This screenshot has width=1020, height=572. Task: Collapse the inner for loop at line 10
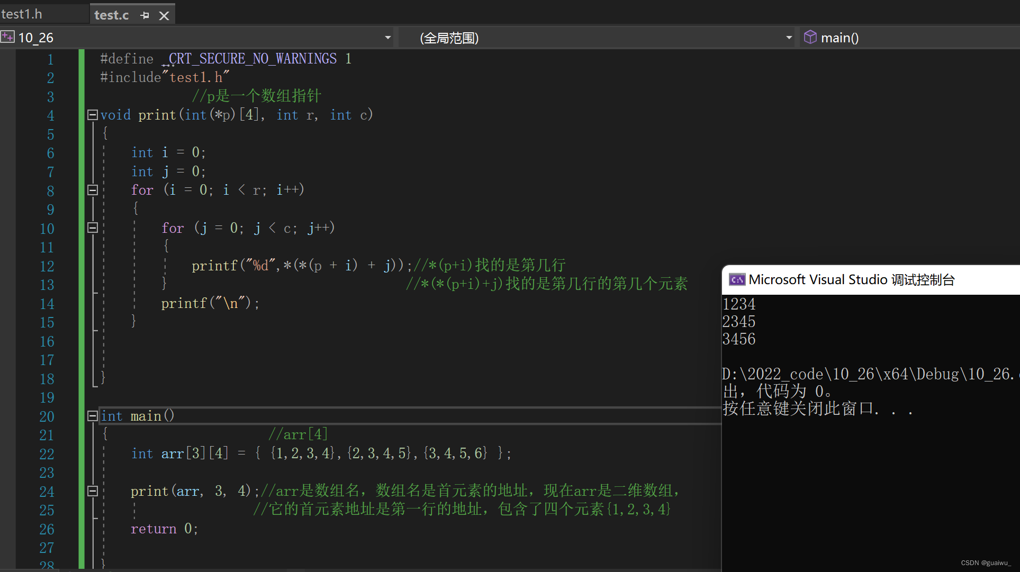(x=93, y=228)
